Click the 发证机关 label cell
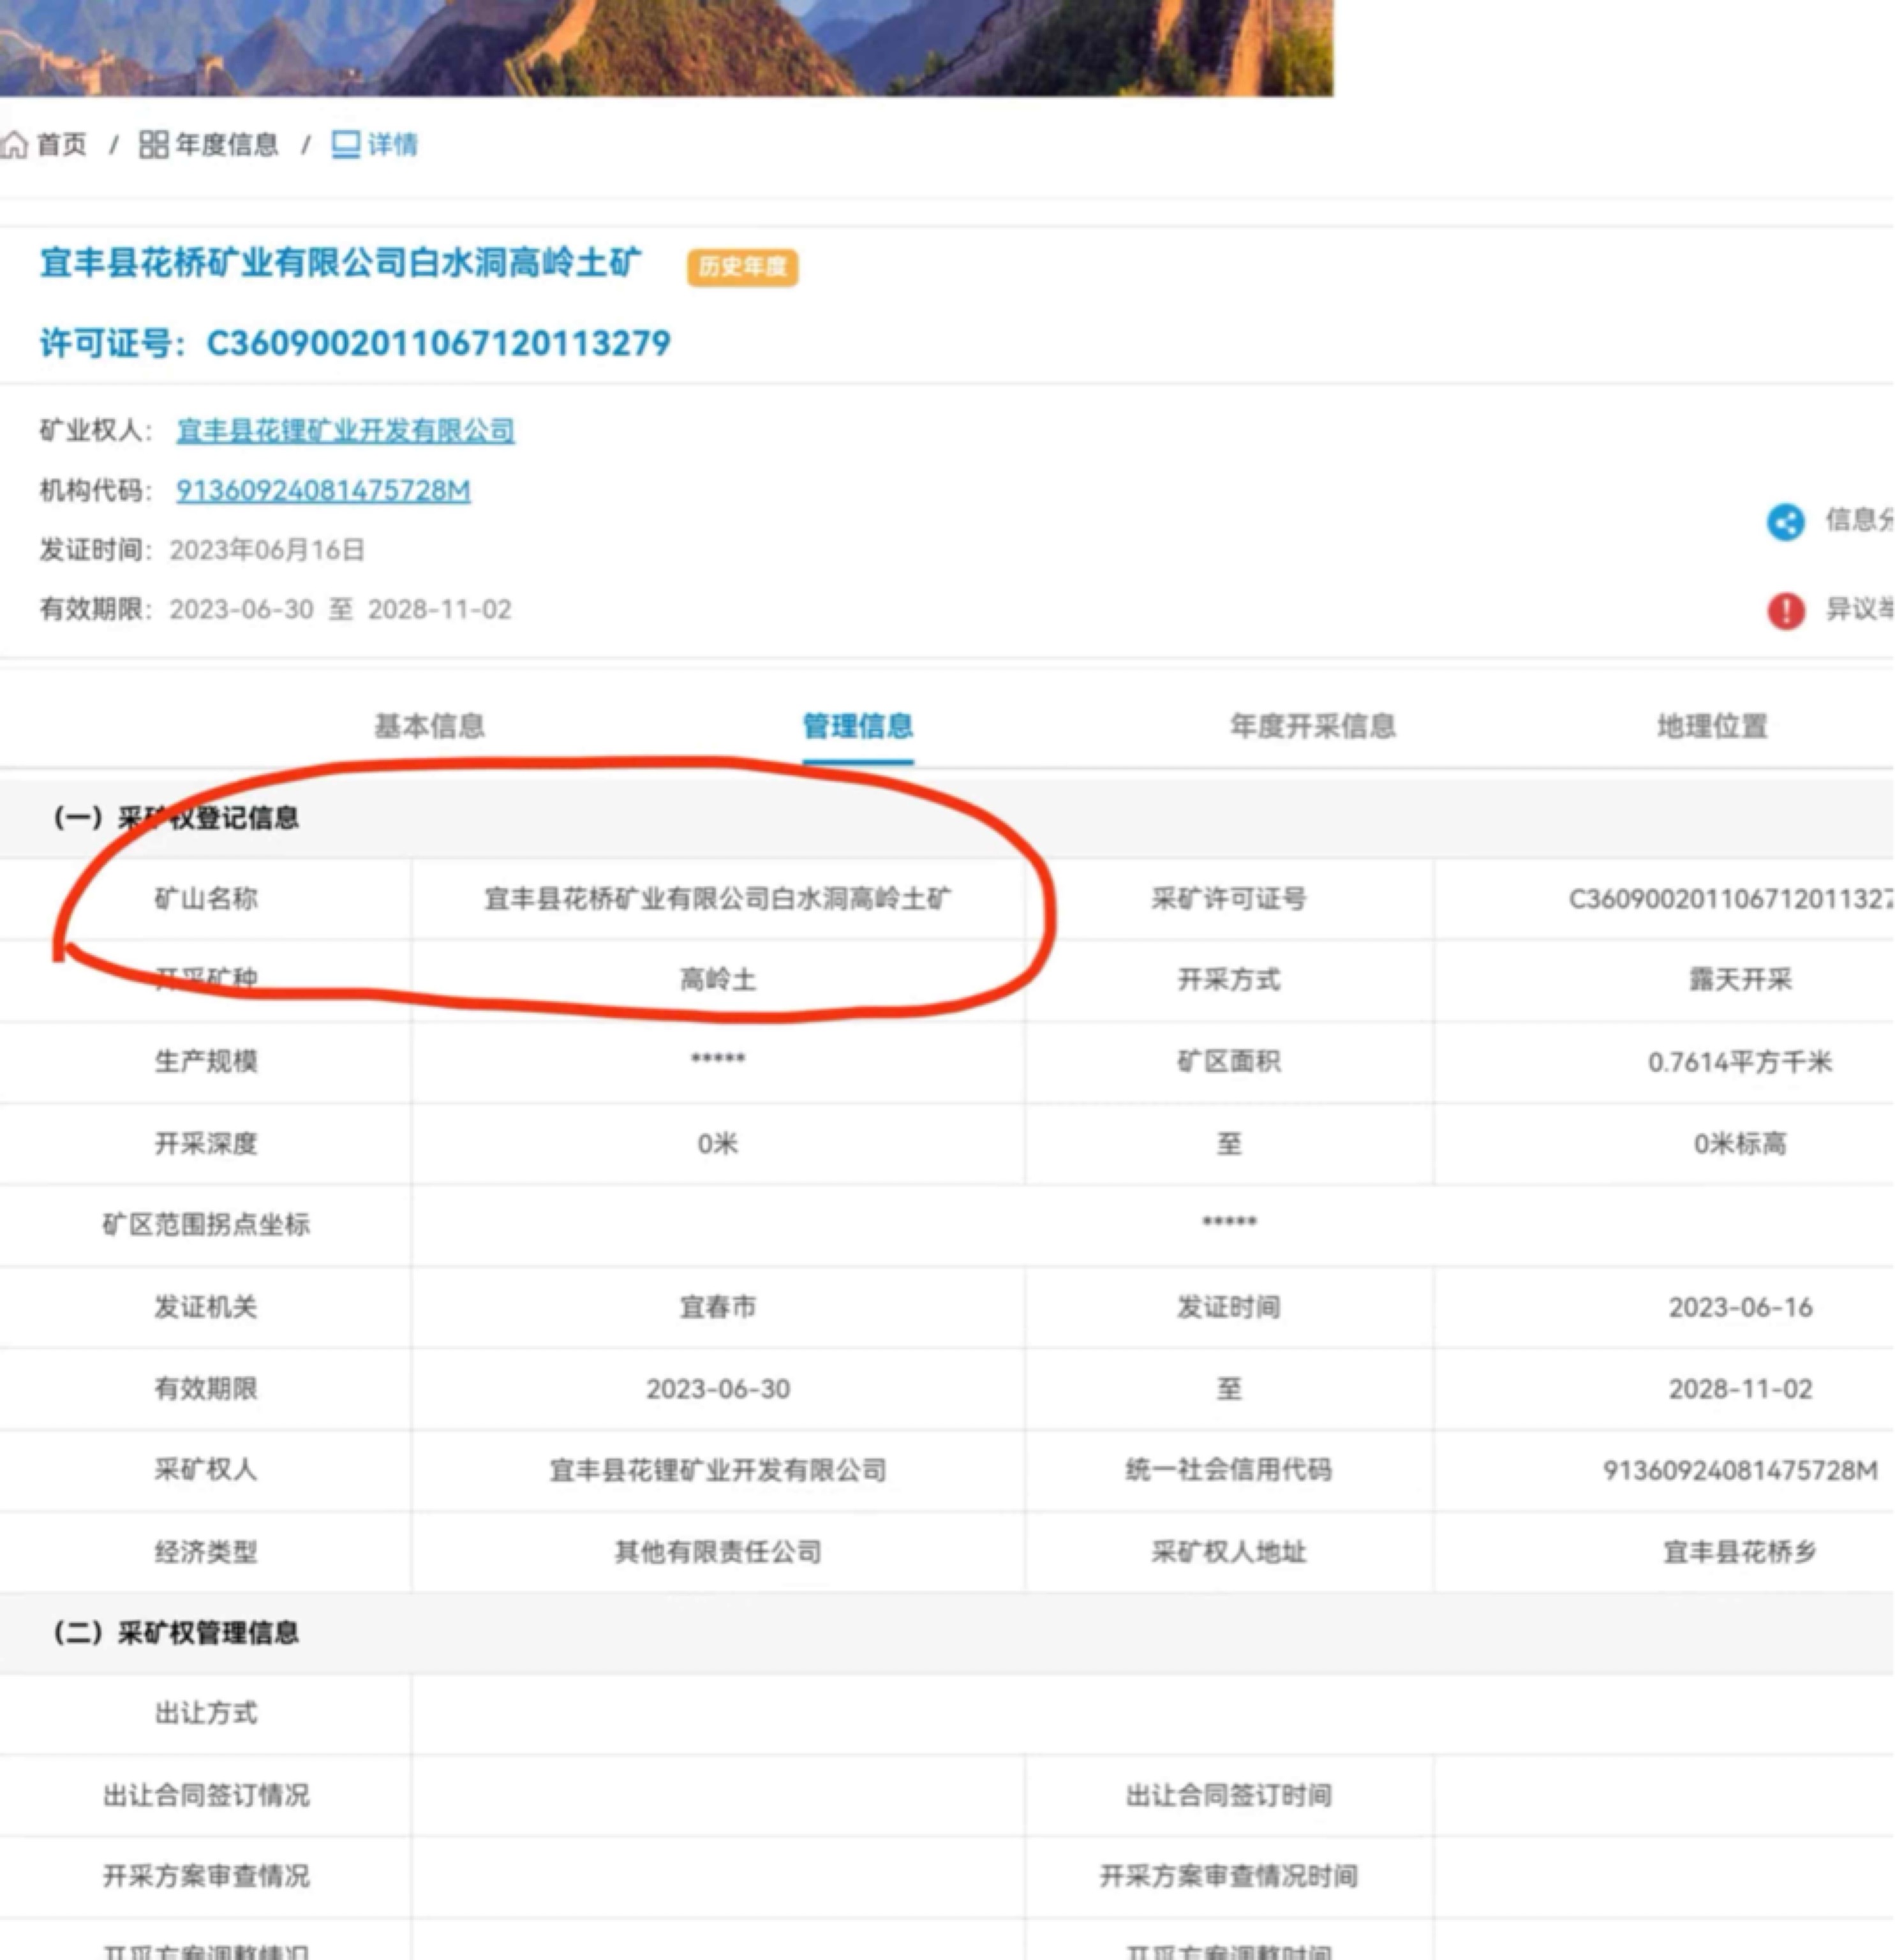The image size is (1895, 1960). [x=206, y=1307]
